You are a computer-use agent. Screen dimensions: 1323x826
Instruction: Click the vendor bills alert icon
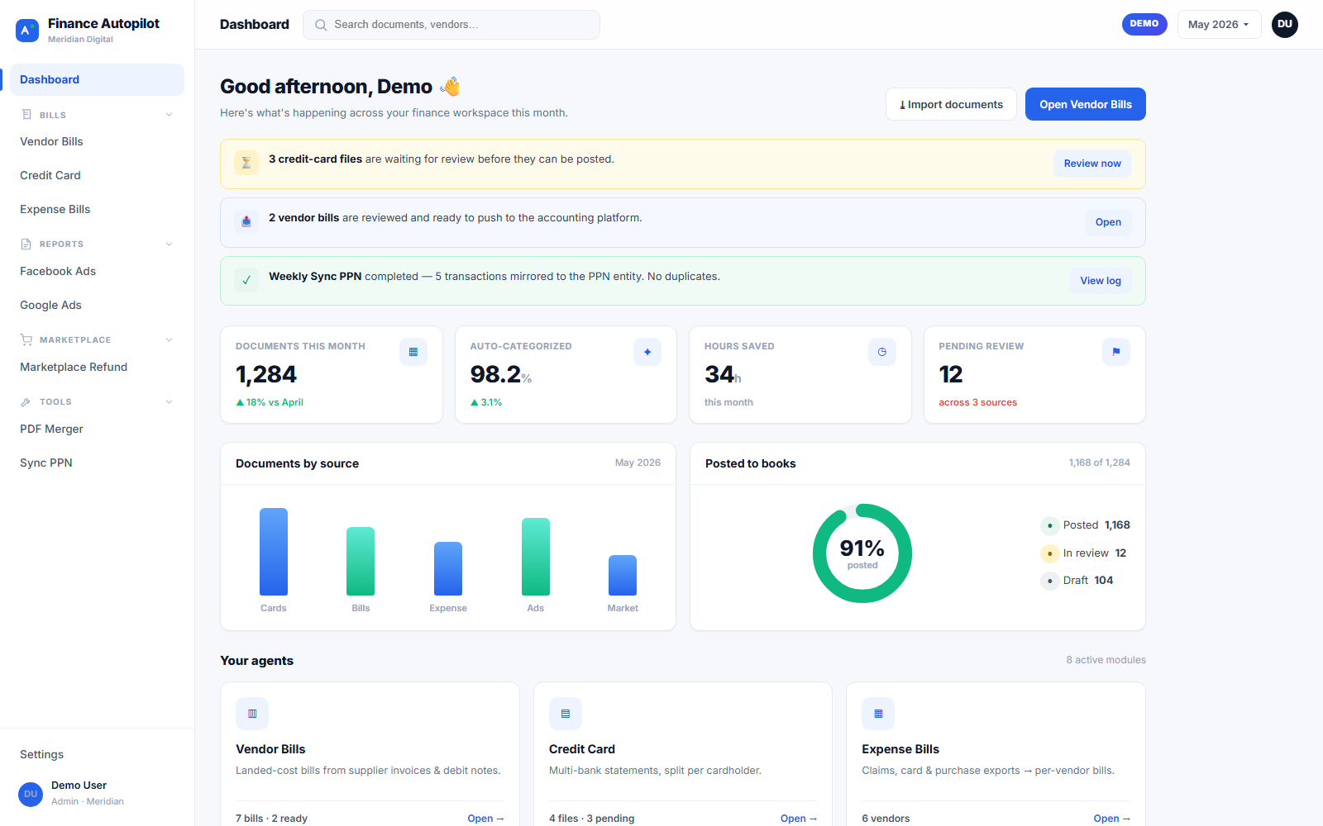coord(246,222)
